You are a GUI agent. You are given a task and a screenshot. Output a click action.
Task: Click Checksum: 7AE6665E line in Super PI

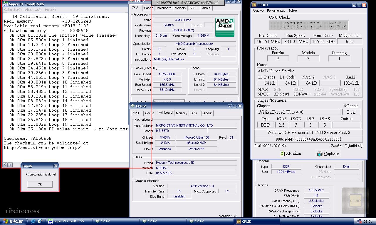click(28, 138)
